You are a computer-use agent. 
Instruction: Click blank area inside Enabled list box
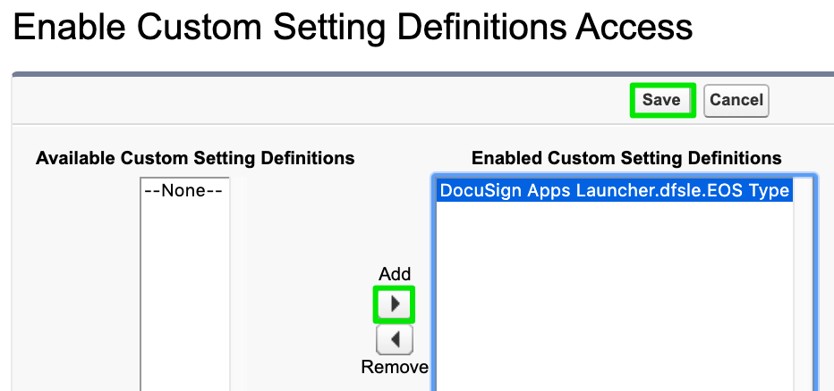pos(614,295)
